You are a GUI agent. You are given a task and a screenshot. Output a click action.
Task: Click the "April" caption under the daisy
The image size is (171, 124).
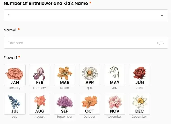(90, 88)
